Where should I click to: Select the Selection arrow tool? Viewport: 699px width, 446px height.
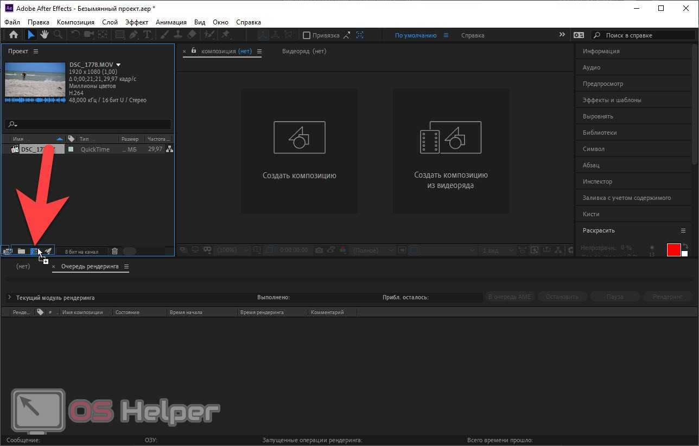[x=31, y=35]
